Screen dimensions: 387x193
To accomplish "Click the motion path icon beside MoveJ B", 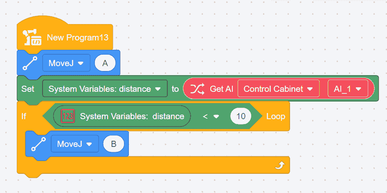I will coord(39,144).
